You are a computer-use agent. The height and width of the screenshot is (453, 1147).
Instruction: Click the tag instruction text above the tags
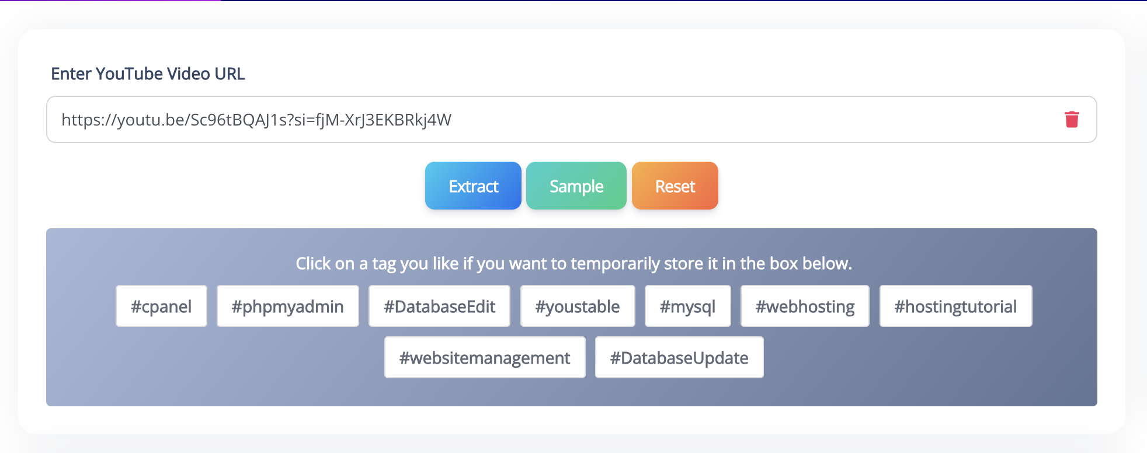pos(573,263)
